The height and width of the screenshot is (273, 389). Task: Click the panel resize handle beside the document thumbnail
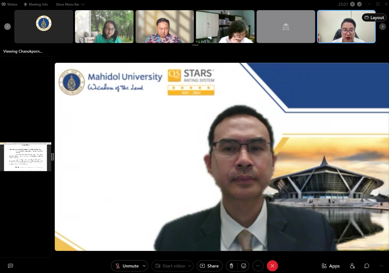tap(53, 157)
